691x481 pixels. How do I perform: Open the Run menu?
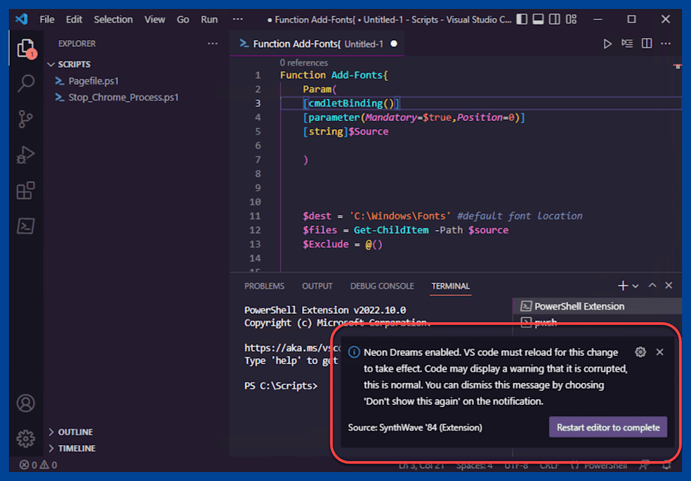(x=209, y=19)
